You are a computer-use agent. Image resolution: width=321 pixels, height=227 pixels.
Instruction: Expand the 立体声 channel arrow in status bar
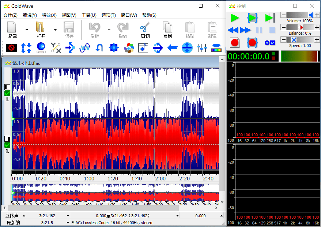24,216
